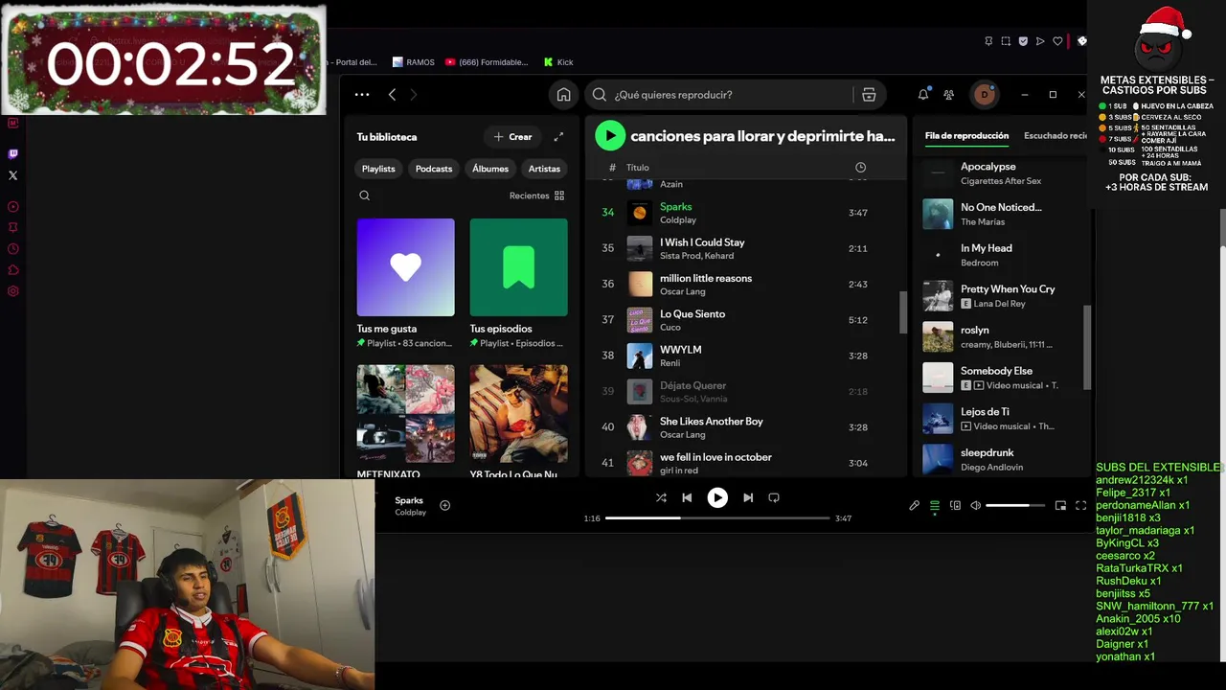Image resolution: width=1226 pixels, height=690 pixels.
Task: Click the search magnifier in Spotify's search bar
Action: [x=600, y=95]
